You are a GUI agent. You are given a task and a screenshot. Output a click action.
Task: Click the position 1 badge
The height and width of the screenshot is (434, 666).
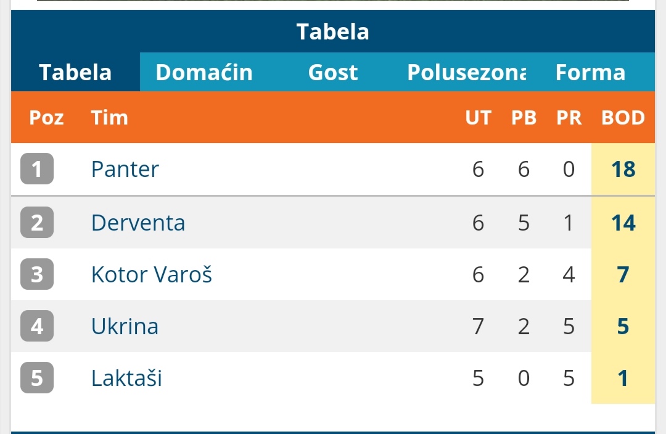pos(37,169)
